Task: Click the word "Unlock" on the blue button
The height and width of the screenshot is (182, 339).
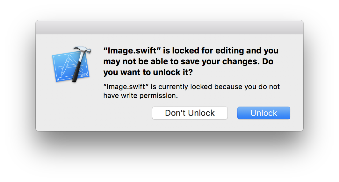Action: 263,113
